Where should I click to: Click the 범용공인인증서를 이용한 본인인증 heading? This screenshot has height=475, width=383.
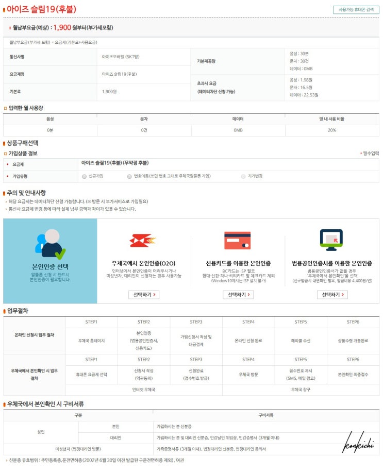tap(332, 263)
